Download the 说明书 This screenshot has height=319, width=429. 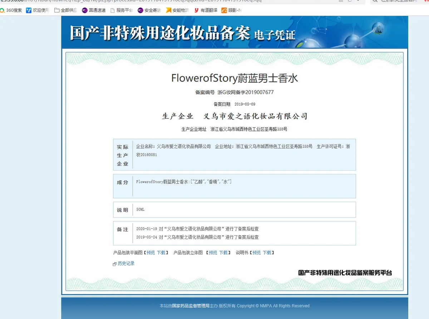[267, 253]
